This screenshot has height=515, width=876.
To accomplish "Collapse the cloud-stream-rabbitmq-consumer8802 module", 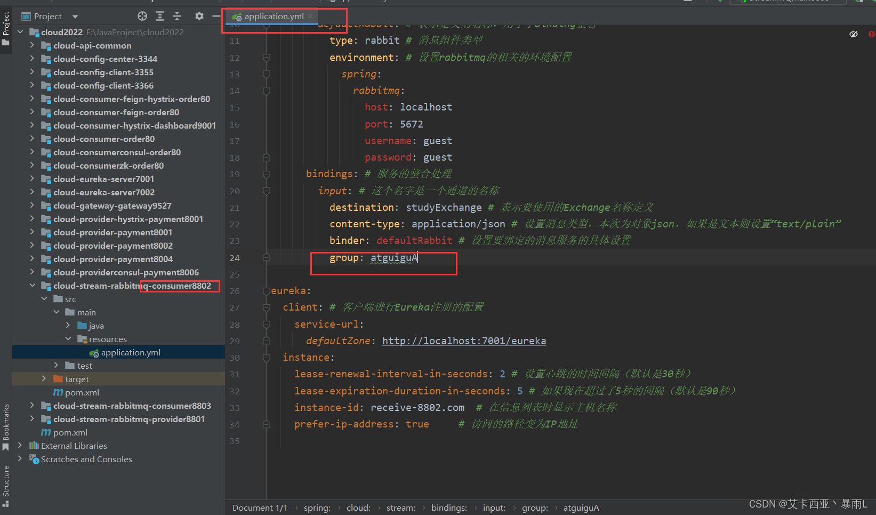I will [x=32, y=286].
